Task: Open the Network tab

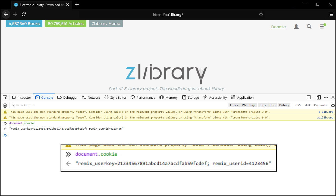Action: click(x=91, y=97)
